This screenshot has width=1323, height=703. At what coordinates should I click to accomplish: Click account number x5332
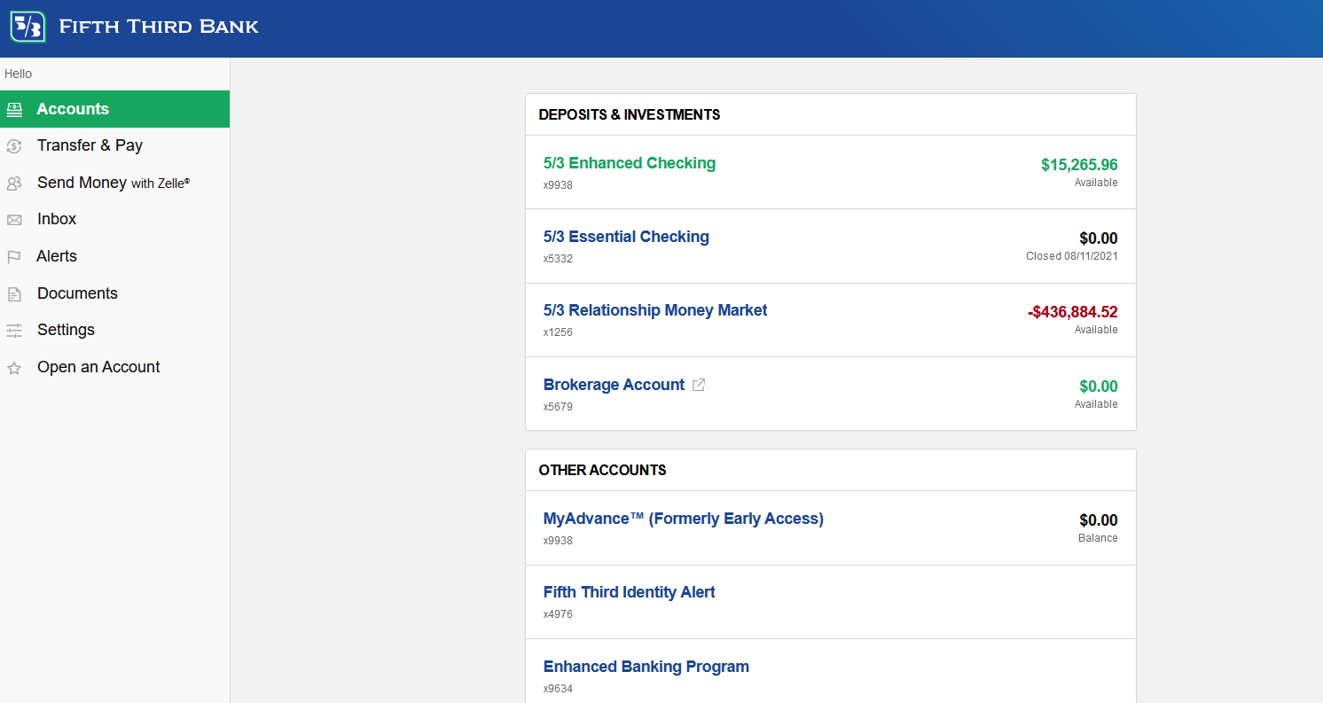click(558, 259)
